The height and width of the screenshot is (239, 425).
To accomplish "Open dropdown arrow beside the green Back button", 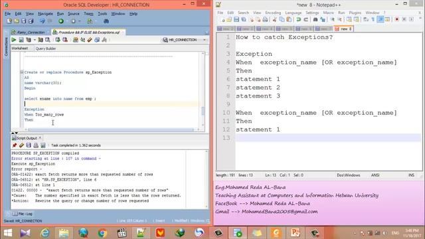I will tap(66, 21).
